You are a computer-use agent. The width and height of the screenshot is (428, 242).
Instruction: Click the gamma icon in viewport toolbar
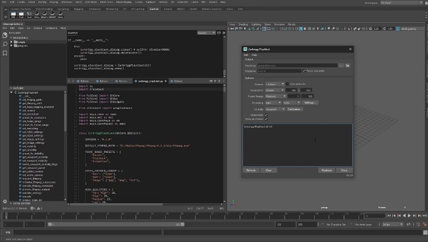(x=385, y=29)
